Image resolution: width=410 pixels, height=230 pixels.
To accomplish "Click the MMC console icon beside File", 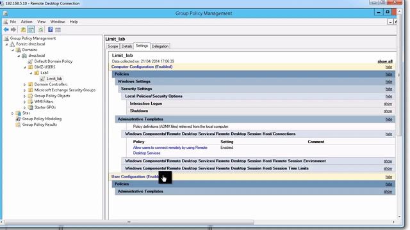I will tap(6, 22).
